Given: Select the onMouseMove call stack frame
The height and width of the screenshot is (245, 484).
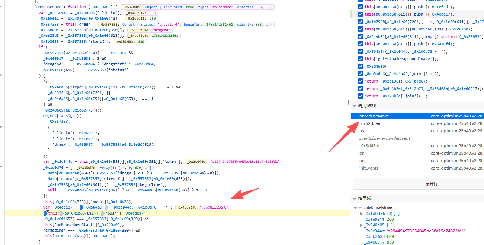Looking at the screenshot, I should [x=417, y=116].
